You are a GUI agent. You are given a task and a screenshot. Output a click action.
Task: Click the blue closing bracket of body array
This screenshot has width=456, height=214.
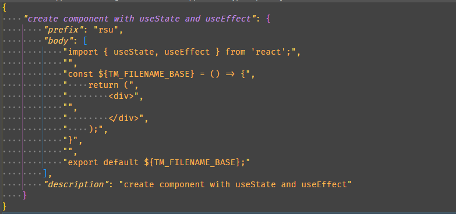(x=45, y=173)
